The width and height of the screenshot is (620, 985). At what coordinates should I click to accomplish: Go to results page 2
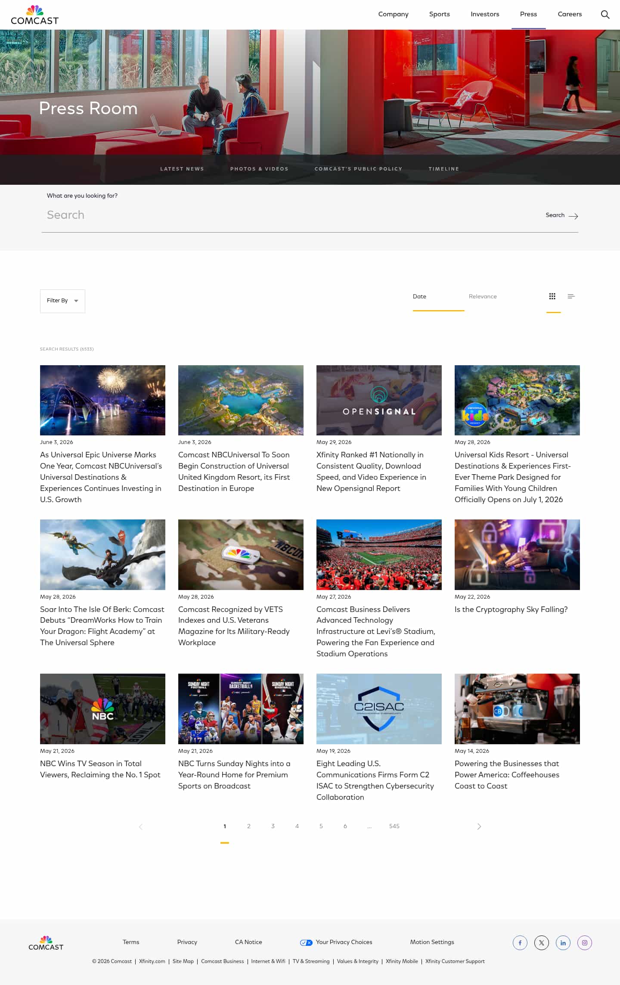249,826
